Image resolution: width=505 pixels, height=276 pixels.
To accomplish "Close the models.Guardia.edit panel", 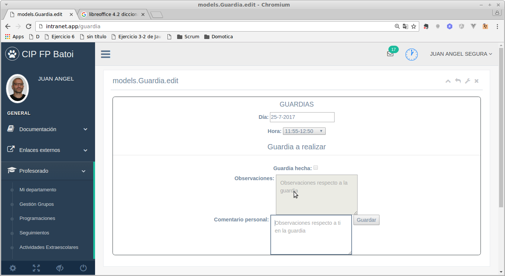I will 476,81.
